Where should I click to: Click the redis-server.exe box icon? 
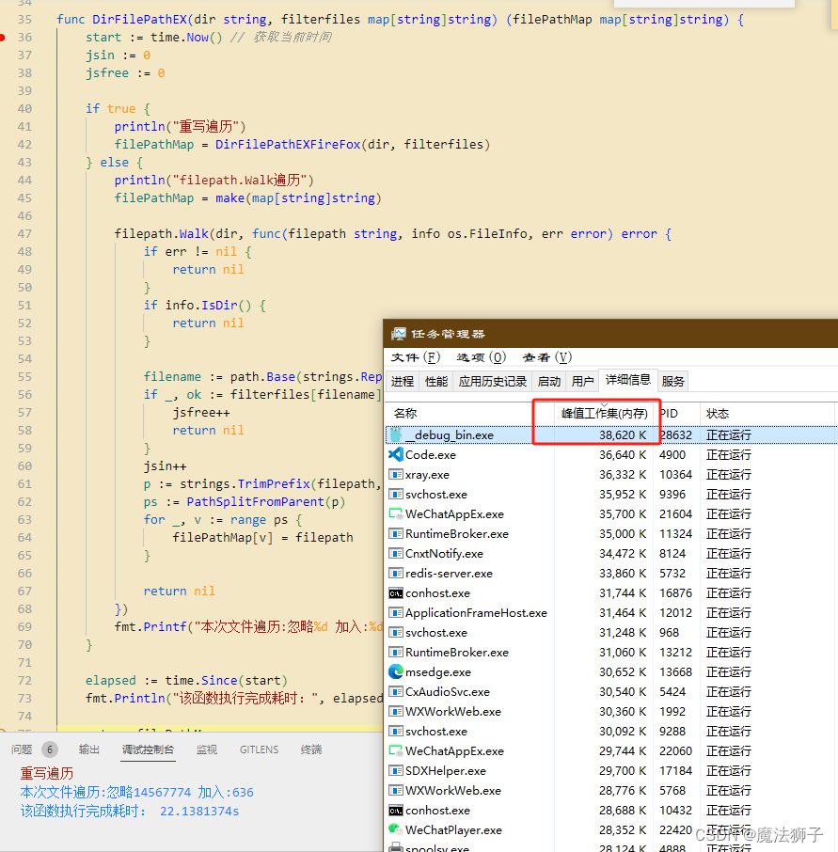(396, 573)
